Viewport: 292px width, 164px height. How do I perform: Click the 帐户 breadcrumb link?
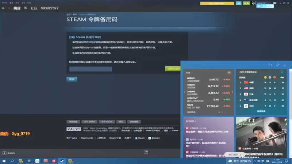tap(75, 14)
